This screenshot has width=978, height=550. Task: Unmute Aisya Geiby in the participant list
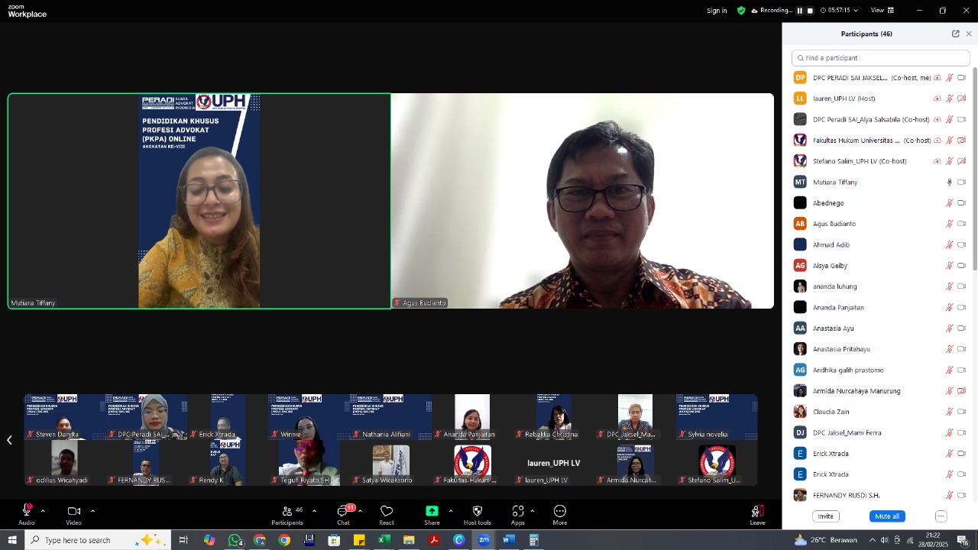click(x=950, y=266)
